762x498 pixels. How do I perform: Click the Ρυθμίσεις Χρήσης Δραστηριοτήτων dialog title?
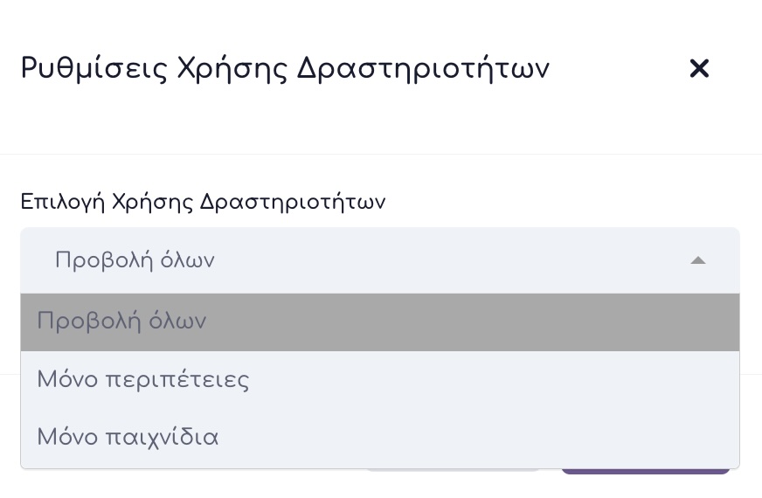coord(285,68)
